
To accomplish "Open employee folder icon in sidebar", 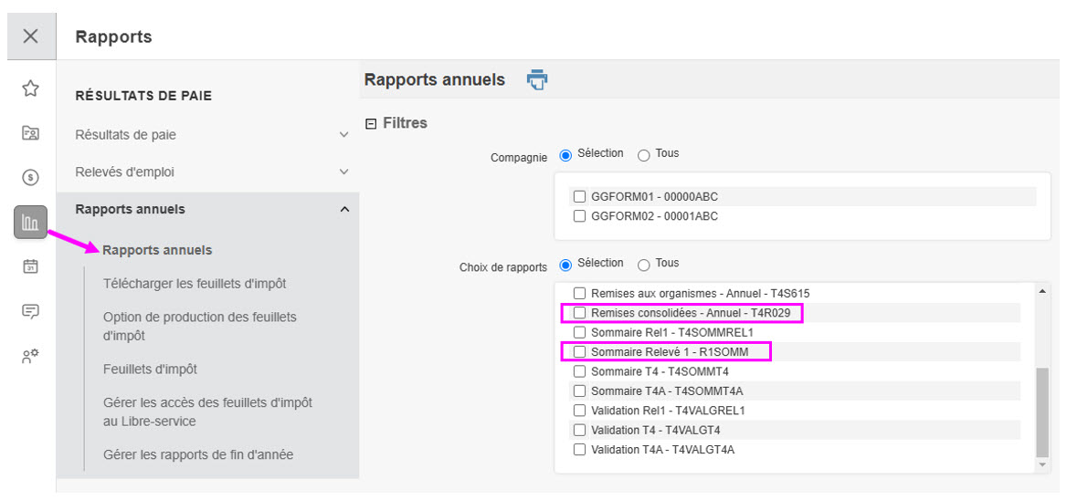I will (30, 133).
